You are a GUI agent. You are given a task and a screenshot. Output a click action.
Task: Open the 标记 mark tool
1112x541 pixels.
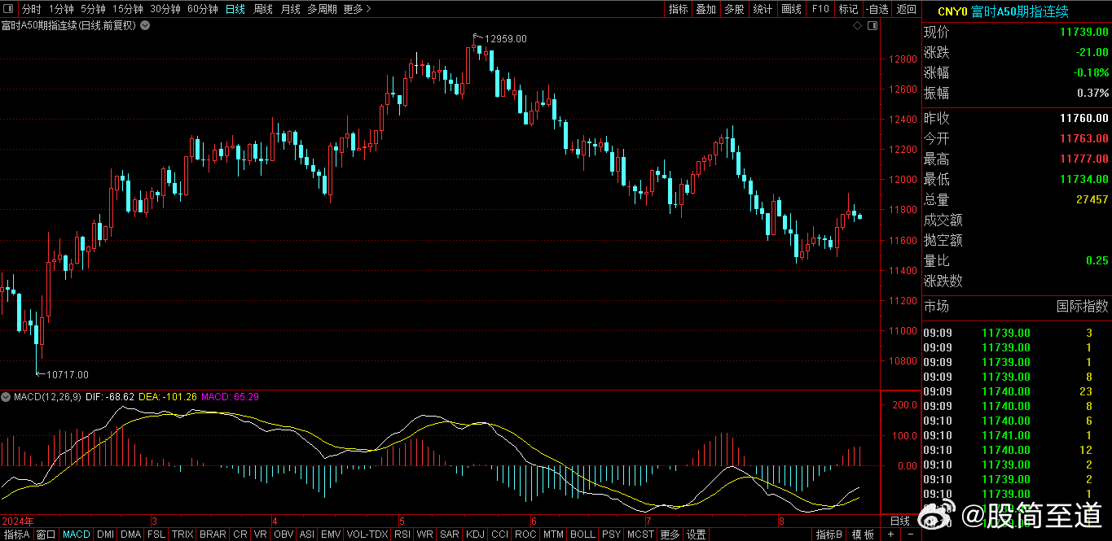coord(848,9)
